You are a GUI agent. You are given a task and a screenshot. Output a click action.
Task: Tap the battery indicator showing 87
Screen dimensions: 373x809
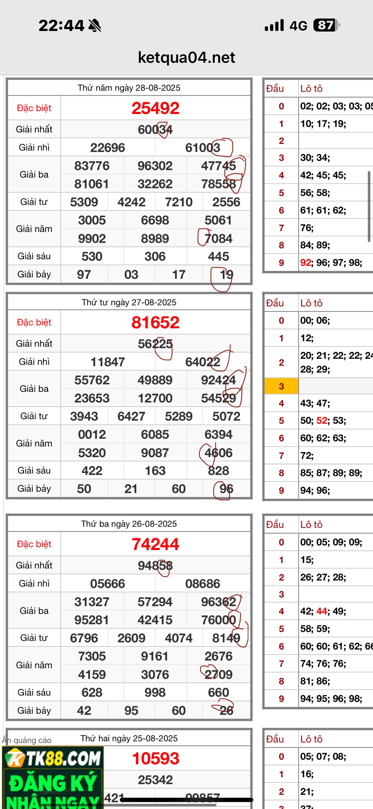[x=326, y=25]
